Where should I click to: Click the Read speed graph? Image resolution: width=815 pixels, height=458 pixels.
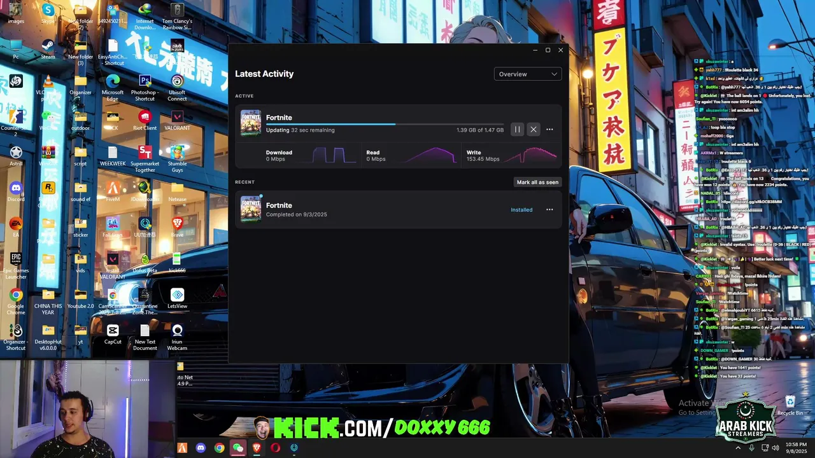point(434,155)
